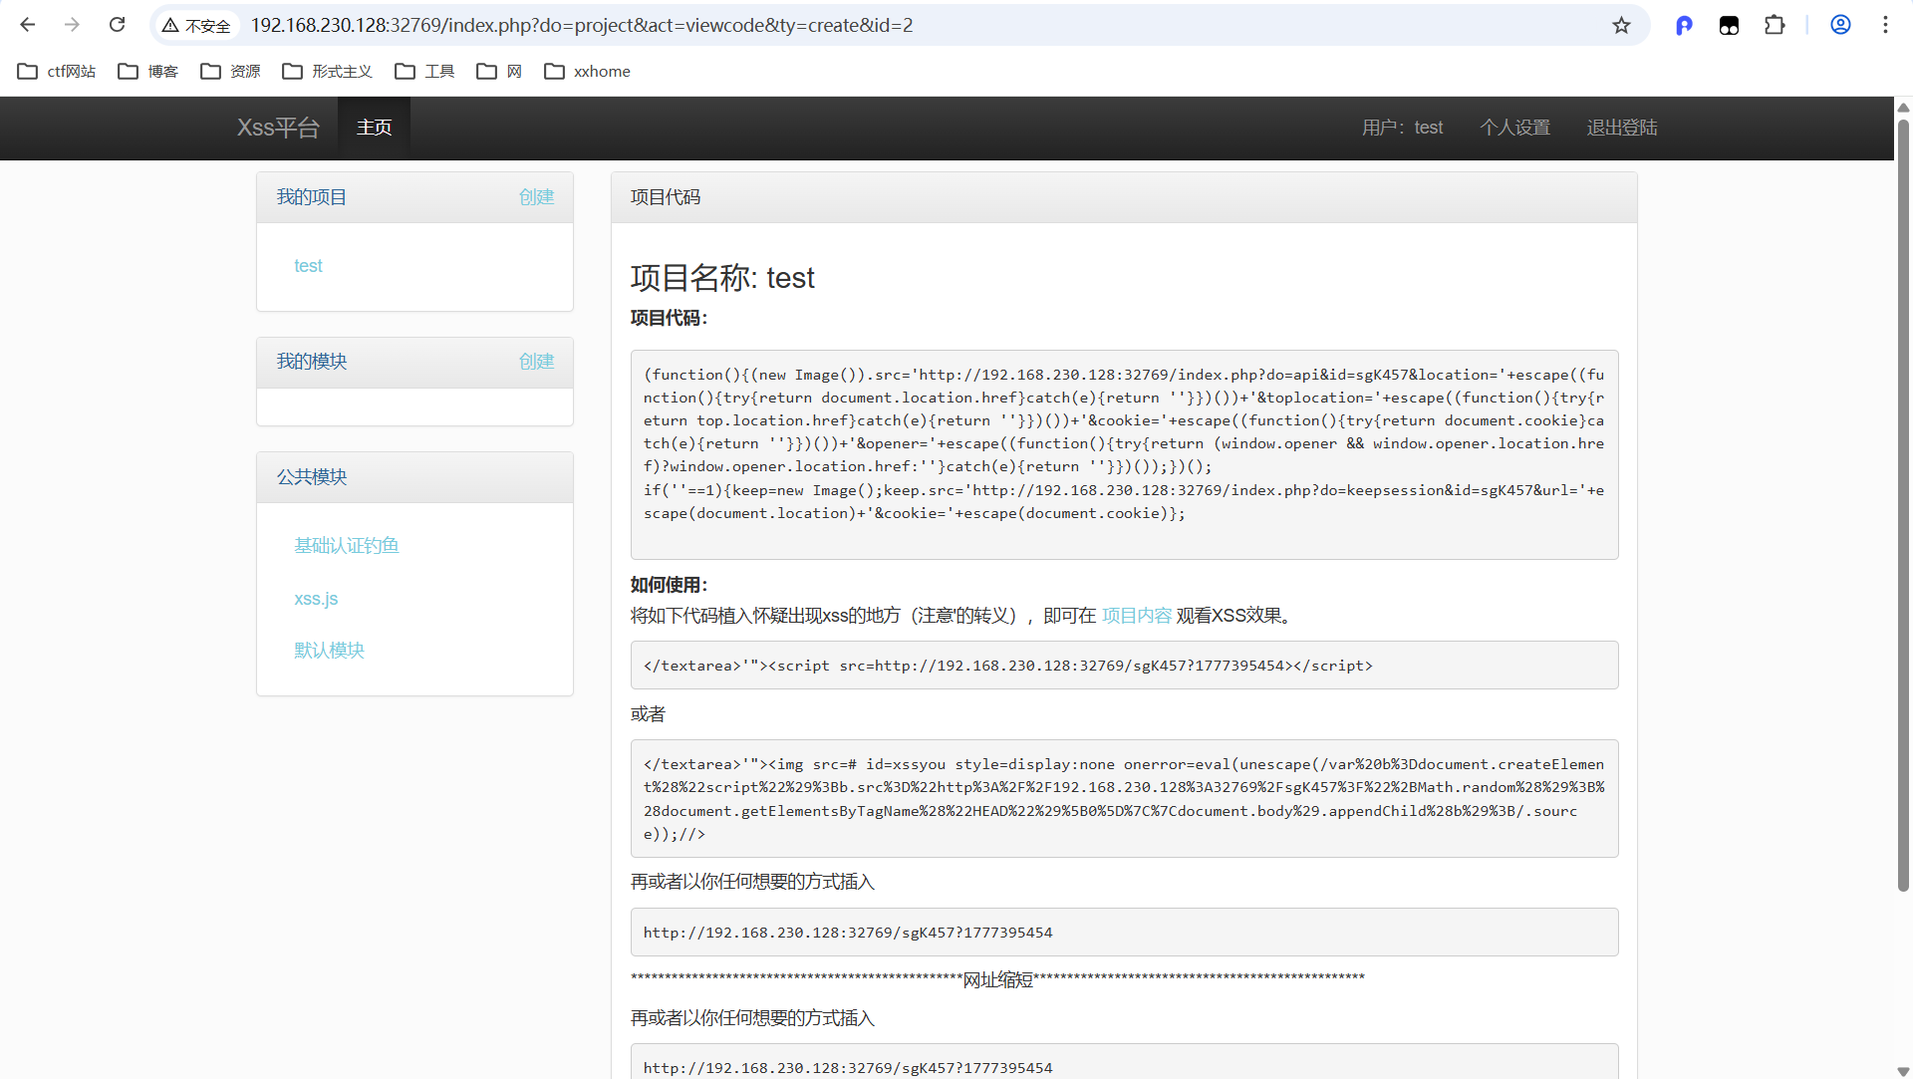Click the first plain URL code box

tap(1124, 932)
